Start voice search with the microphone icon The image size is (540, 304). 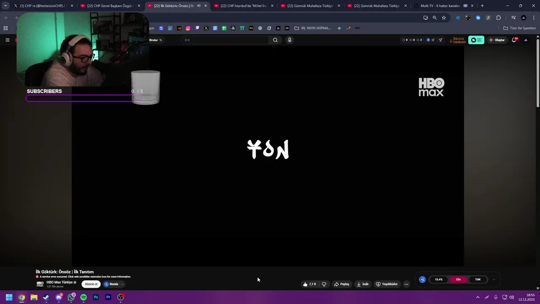pos(289,40)
